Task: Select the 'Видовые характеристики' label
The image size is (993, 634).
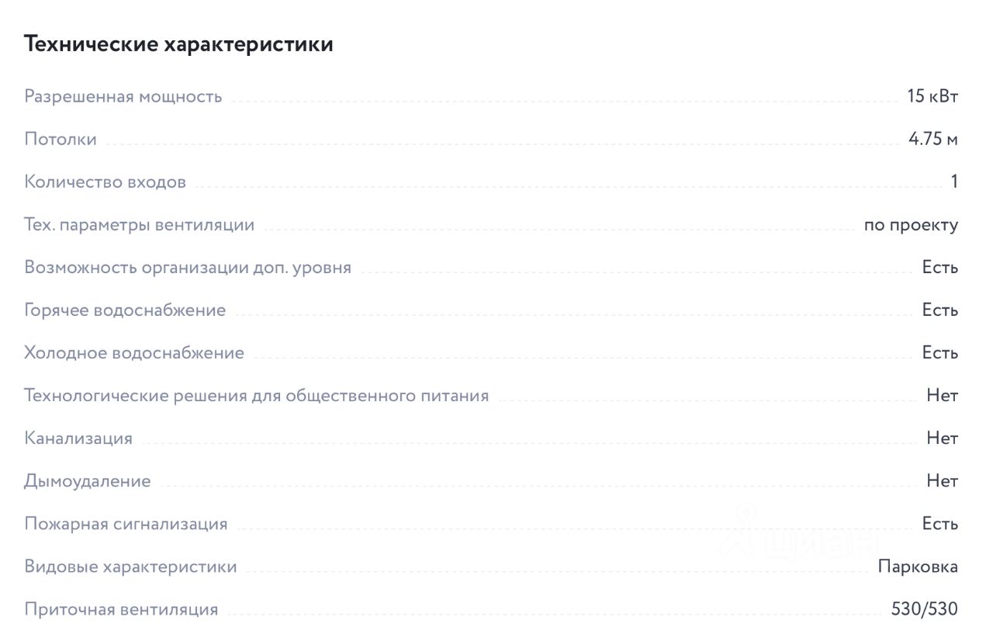Action: (130, 566)
